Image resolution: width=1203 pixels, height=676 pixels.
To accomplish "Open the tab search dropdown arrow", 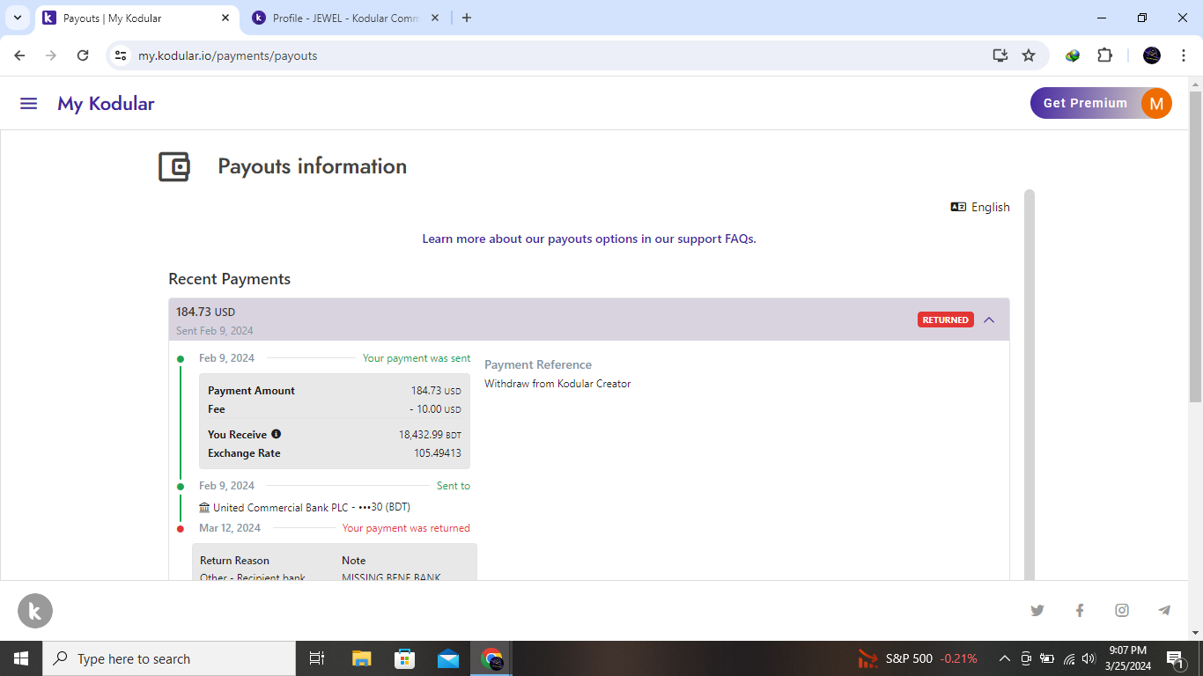I will pyautogui.click(x=17, y=18).
